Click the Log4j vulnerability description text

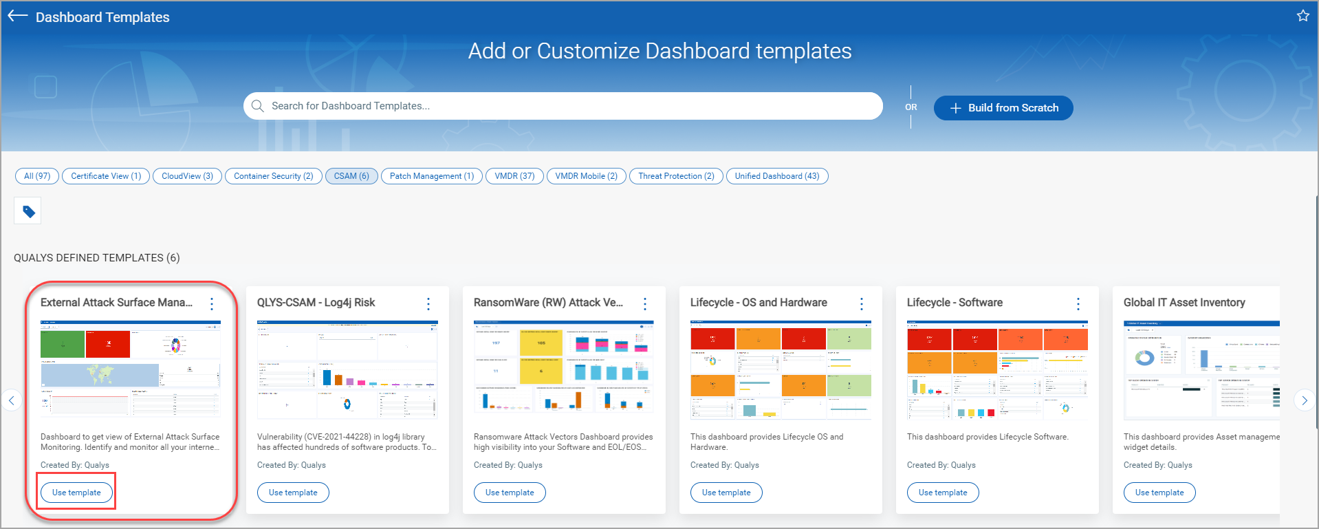click(347, 442)
